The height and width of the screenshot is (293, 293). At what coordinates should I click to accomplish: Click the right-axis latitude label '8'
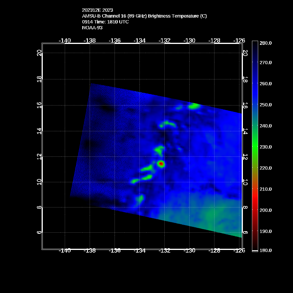click(x=245, y=207)
